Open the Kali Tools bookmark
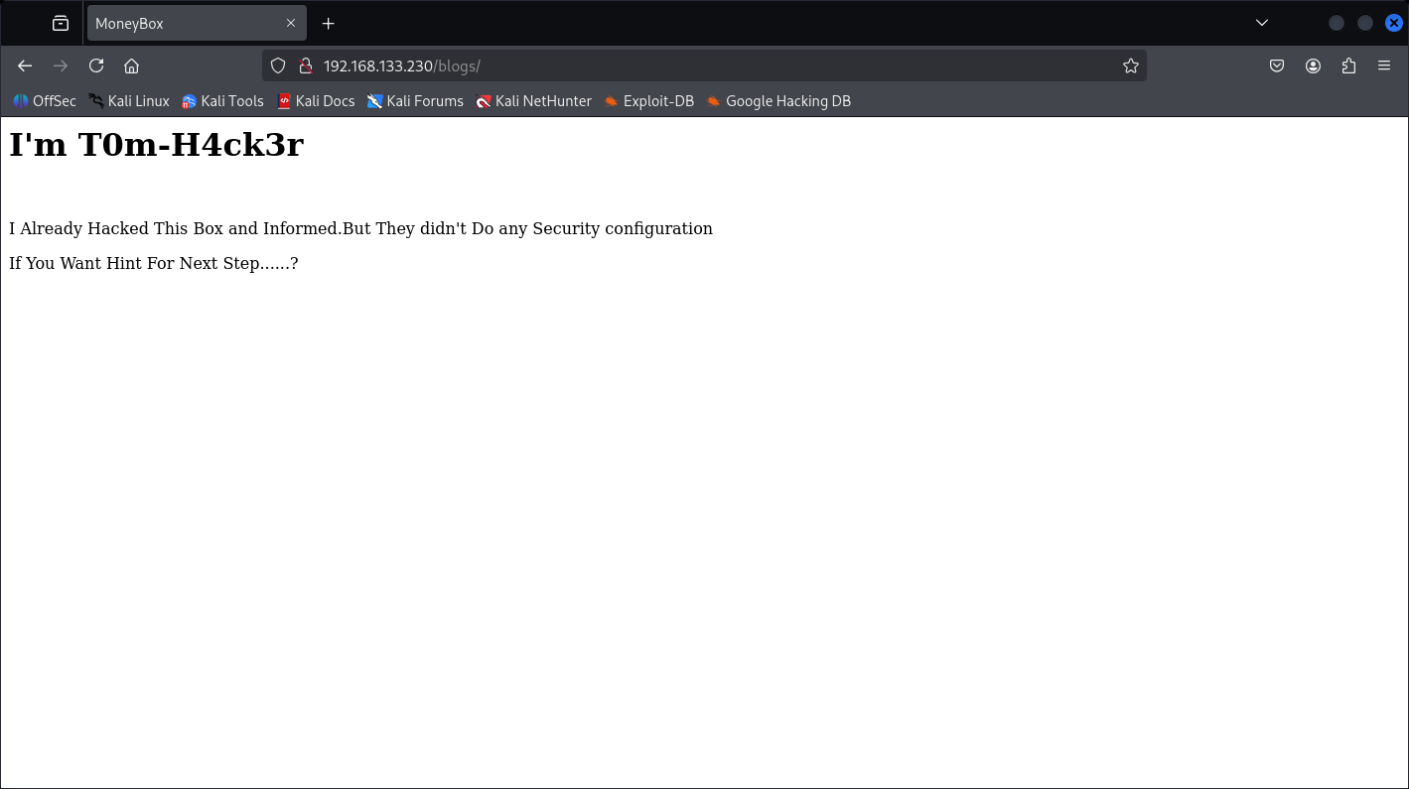This screenshot has height=789, width=1409. (222, 101)
